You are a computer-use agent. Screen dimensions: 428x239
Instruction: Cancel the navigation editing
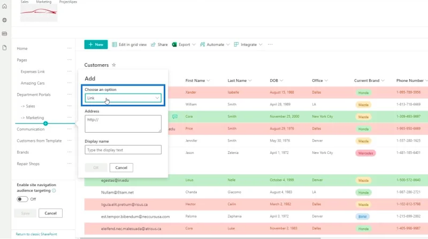point(50,213)
